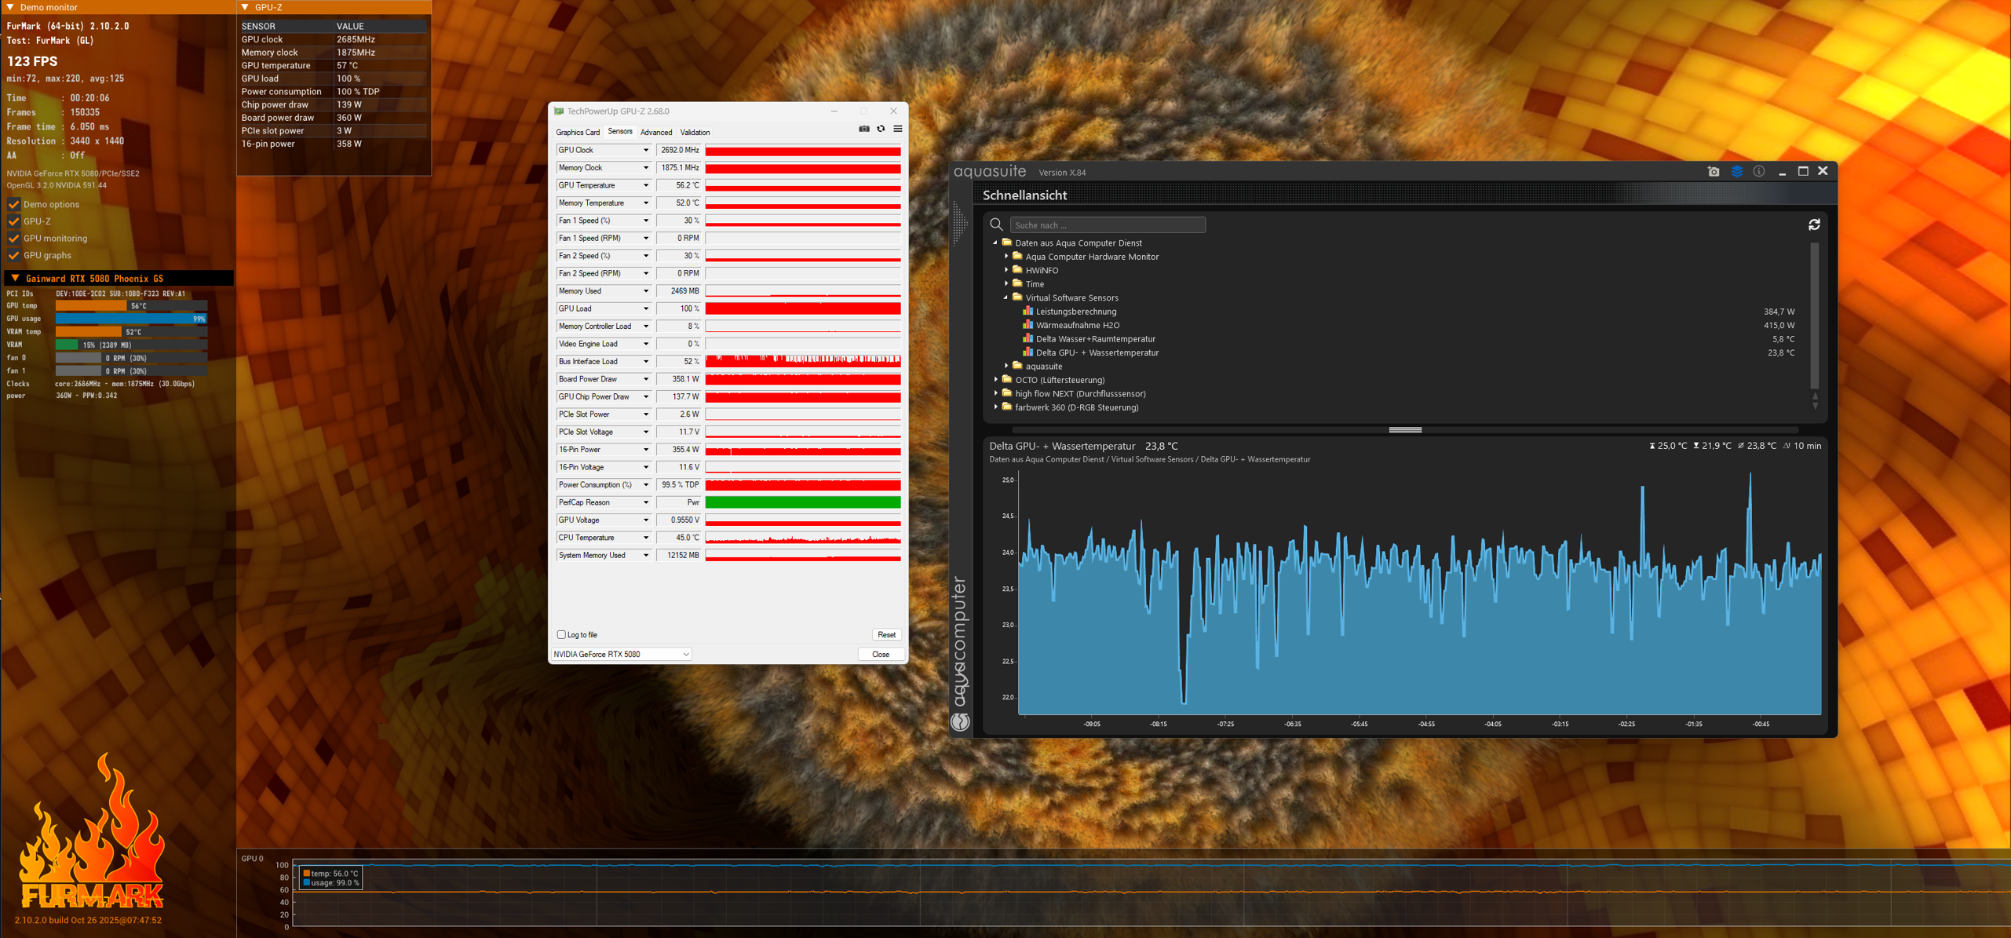Click the panel splitter handle above the graph

pyautogui.click(x=1404, y=430)
